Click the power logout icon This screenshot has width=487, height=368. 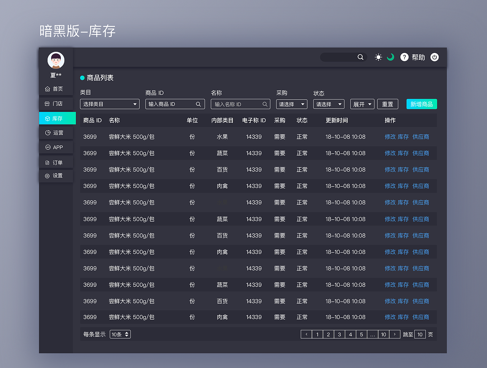coord(434,57)
